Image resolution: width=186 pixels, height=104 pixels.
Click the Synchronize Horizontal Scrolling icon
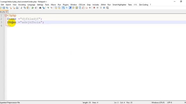coord(59,8)
